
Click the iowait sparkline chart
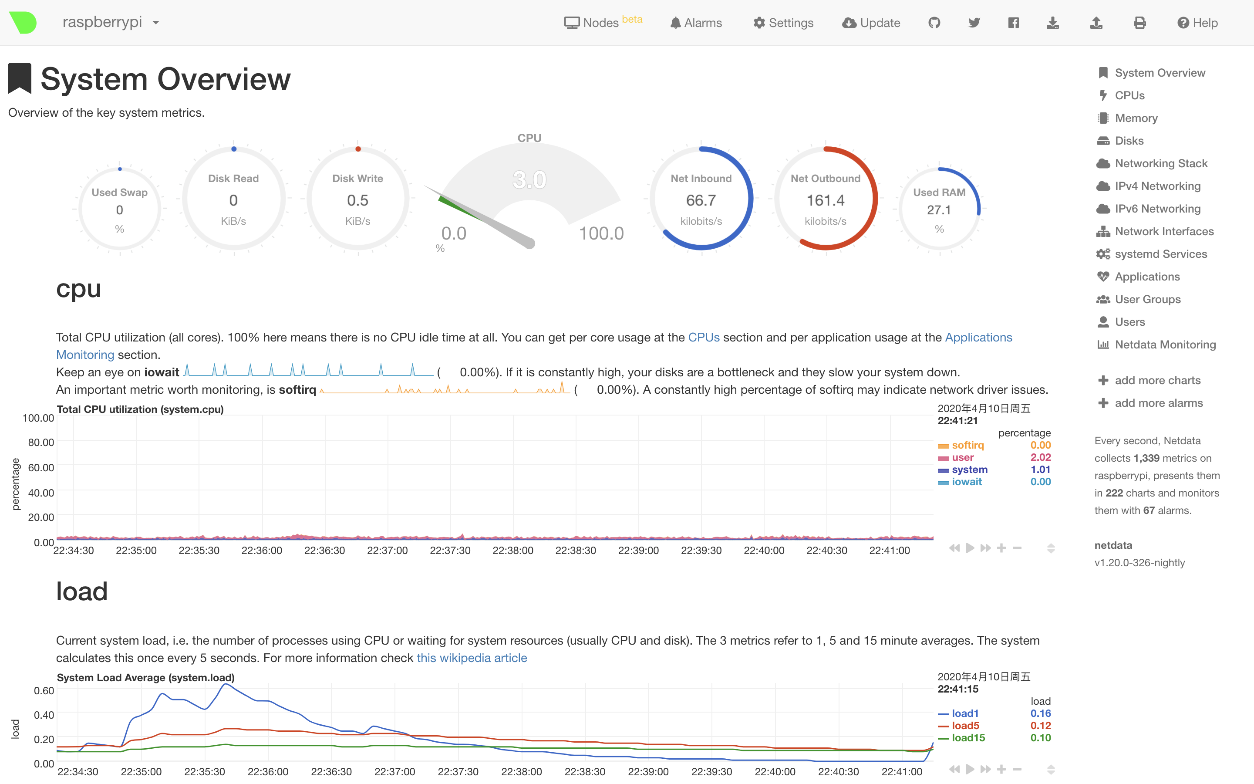(x=309, y=370)
